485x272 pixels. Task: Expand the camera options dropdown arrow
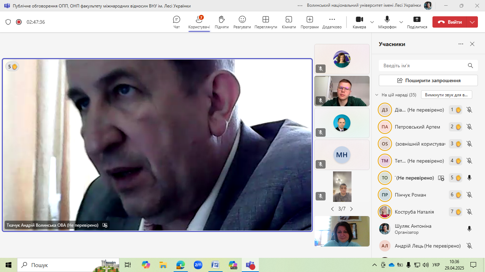point(372,22)
